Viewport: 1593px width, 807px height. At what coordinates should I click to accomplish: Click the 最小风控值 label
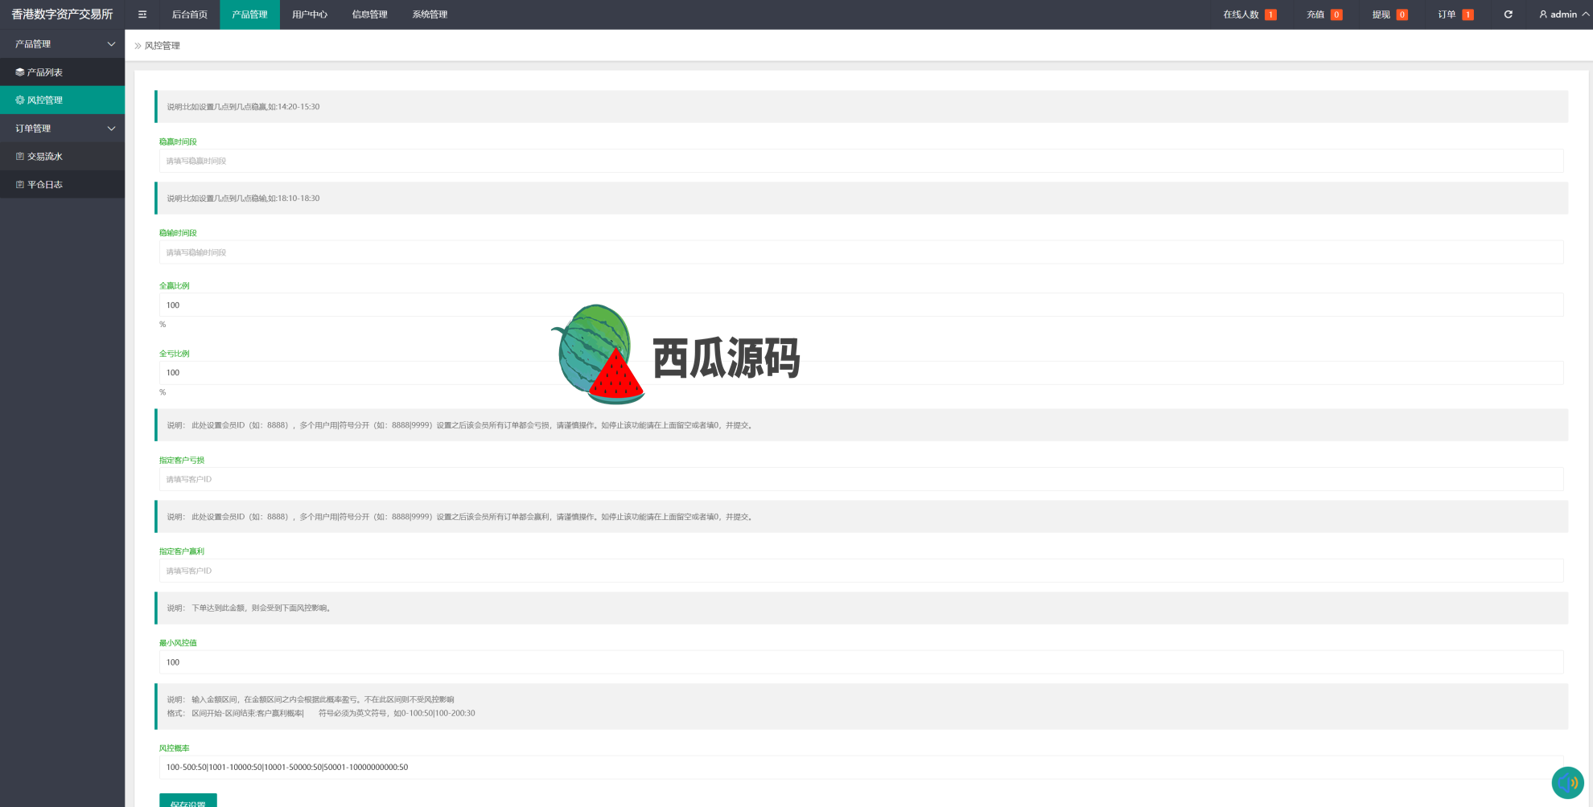(x=178, y=643)
